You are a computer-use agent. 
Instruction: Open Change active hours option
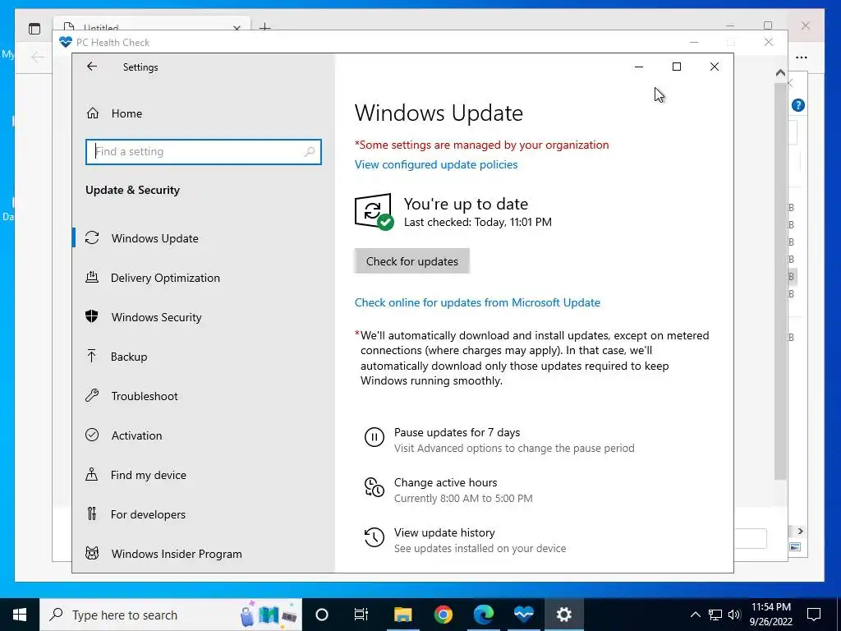click(x=446, y=482)
